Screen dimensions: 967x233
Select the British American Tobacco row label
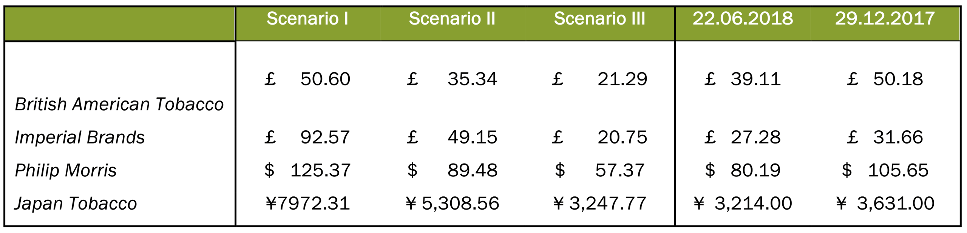(x=119, y=104)
